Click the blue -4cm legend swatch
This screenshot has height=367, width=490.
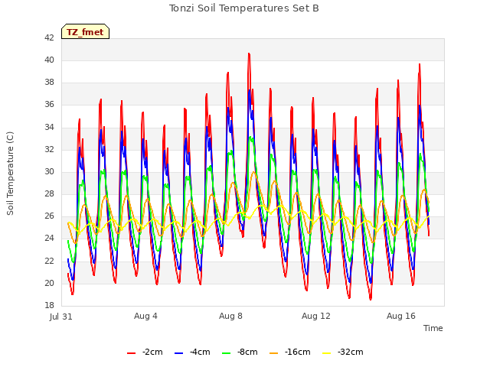point(178,353)
